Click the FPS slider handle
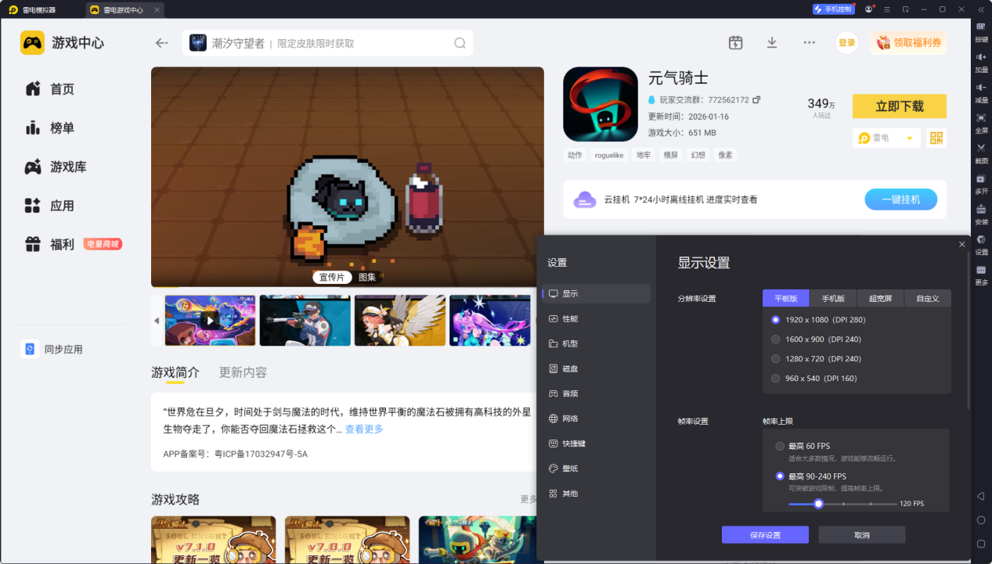The height and width of the screenshot is (564, 992). point(818,504)
